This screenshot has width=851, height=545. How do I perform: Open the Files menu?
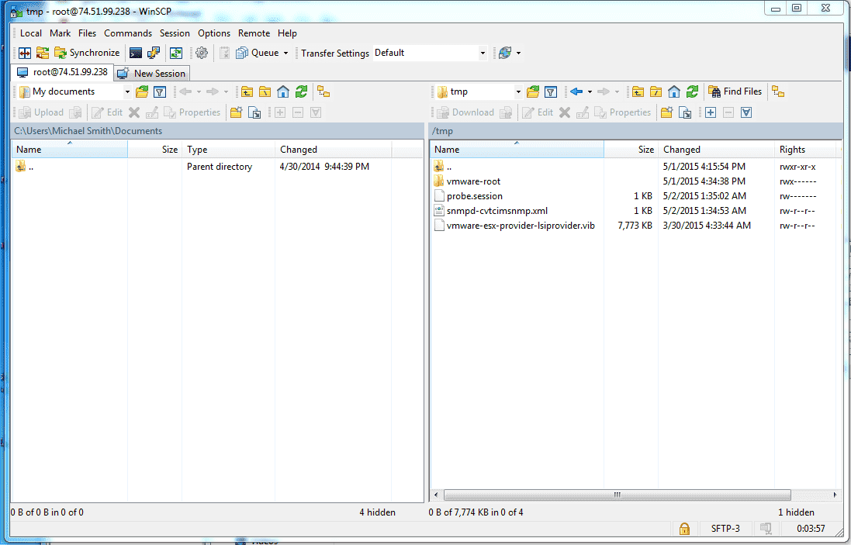coord(87,33)
